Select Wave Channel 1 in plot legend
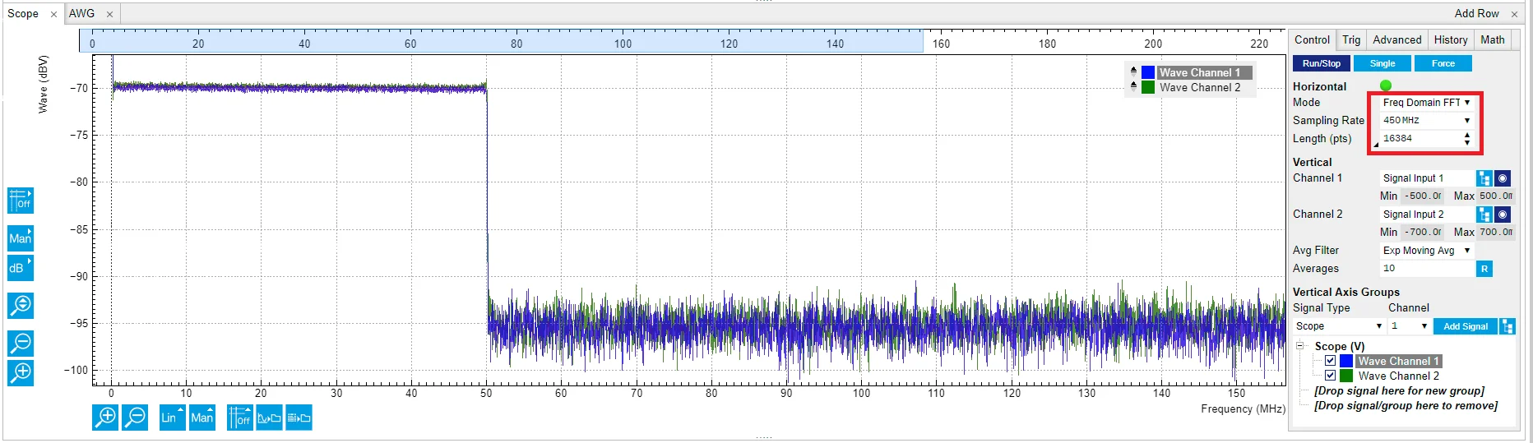The image size is (1533, 443). pos(1204,72)
